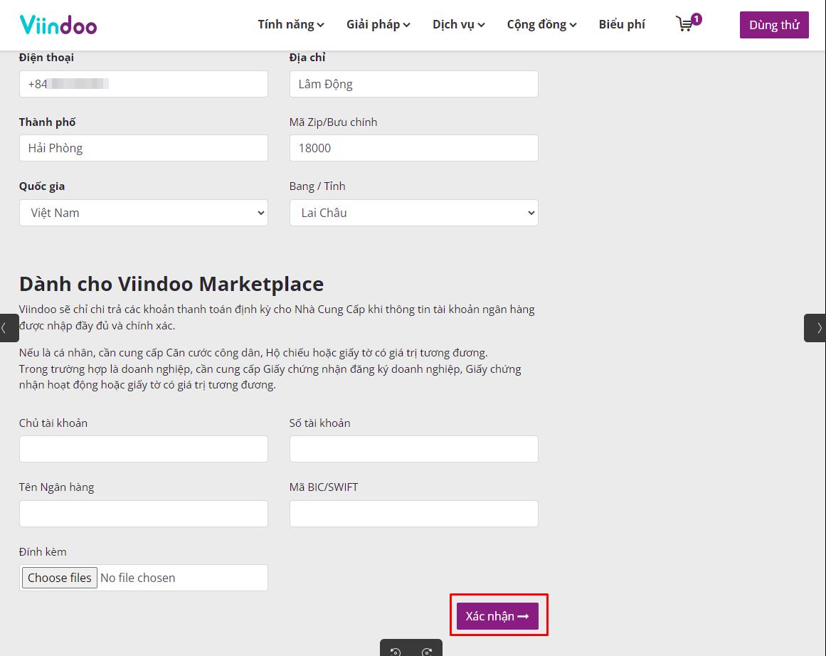The image size is (826, 656).
Task: Click the 'Thành phố' label
Action: (x=48, y=122)
